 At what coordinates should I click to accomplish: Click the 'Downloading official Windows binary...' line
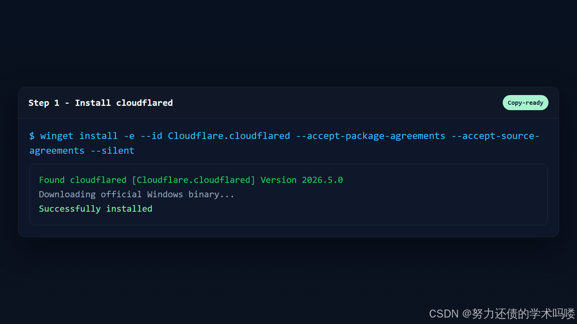[136, 194]
